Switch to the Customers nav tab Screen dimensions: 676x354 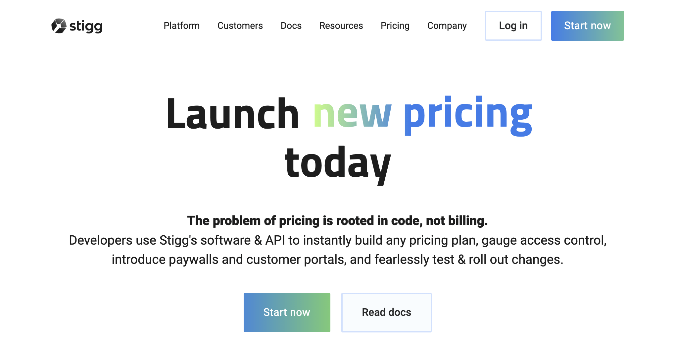(240, 26)
